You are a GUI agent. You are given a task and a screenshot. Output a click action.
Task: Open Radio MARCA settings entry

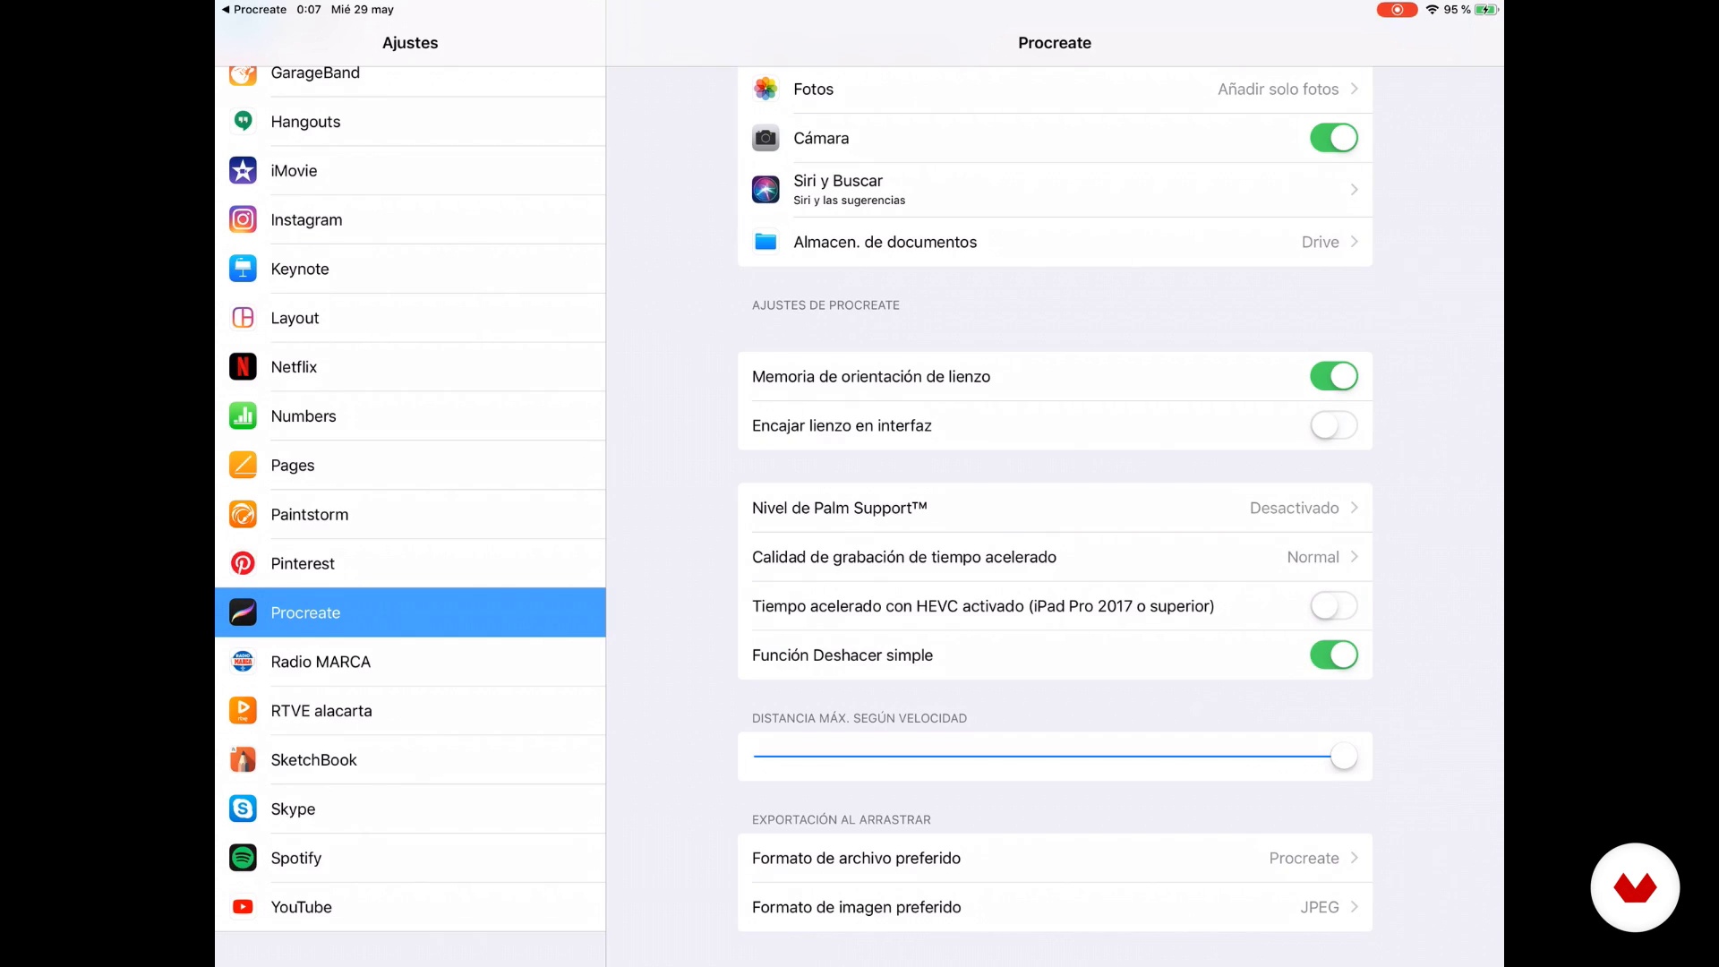(410, 662)
